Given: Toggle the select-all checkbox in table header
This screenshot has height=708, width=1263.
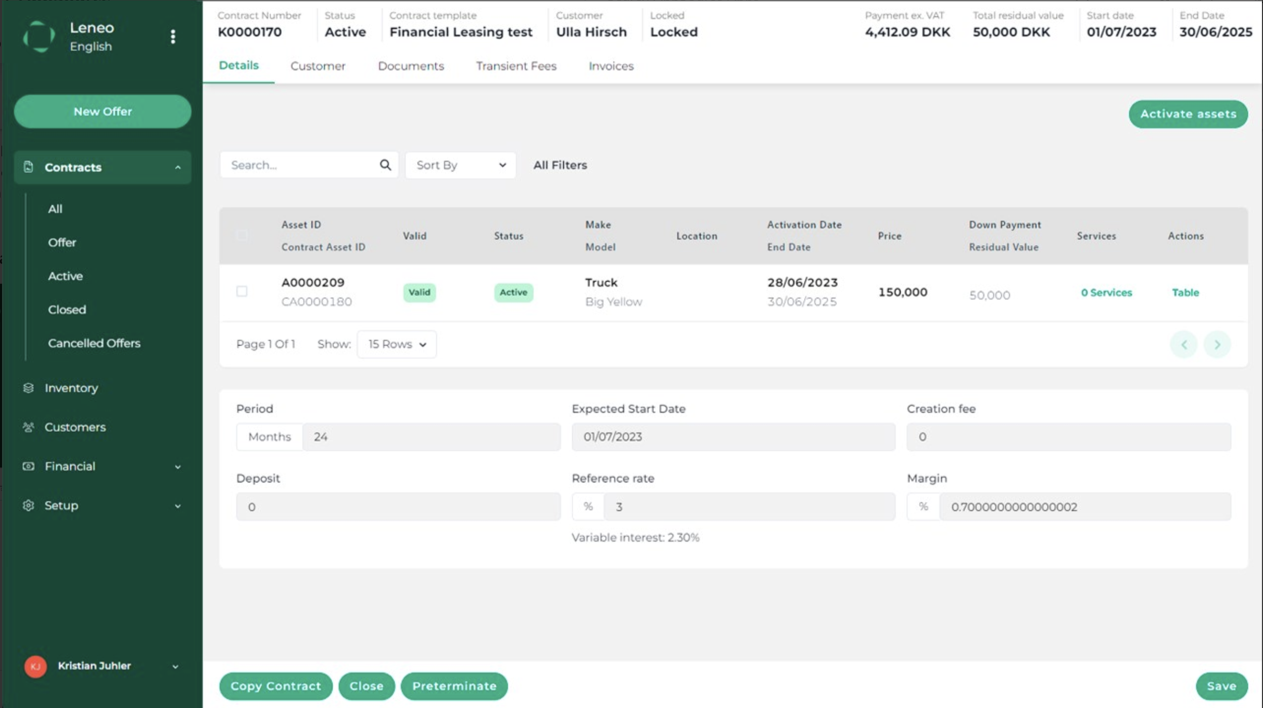Looking at the screenshot, I should coord(242,235).
